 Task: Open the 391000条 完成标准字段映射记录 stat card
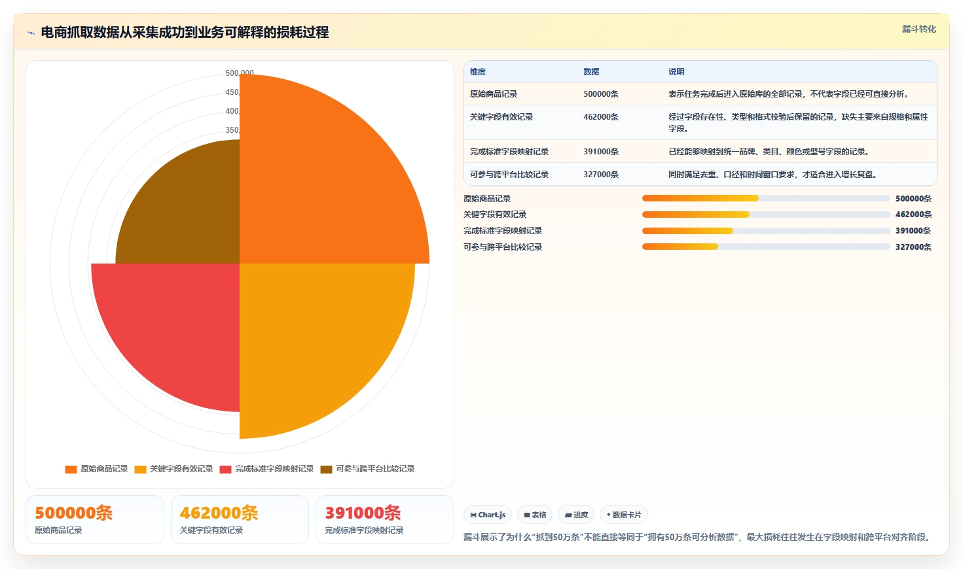coord(385,519)
